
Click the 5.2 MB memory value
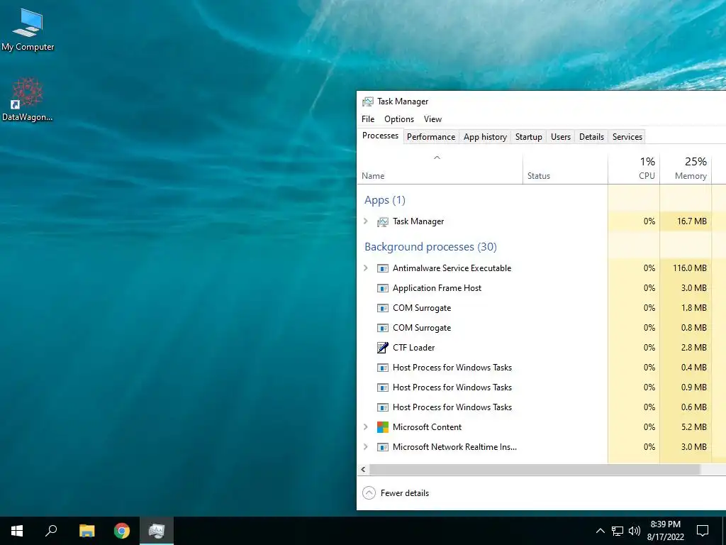693,426
